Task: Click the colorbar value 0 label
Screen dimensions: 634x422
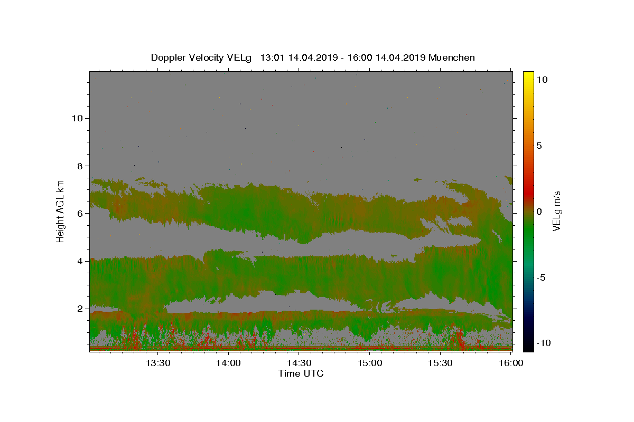Action: (x=539, y=212)
